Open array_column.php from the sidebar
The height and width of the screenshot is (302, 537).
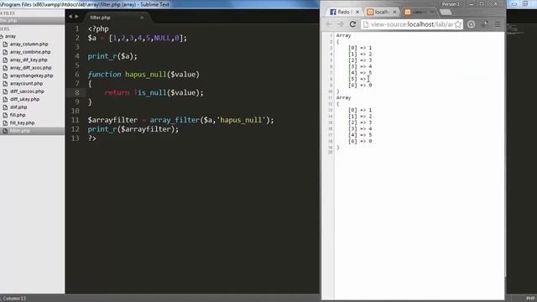(29, 44)
